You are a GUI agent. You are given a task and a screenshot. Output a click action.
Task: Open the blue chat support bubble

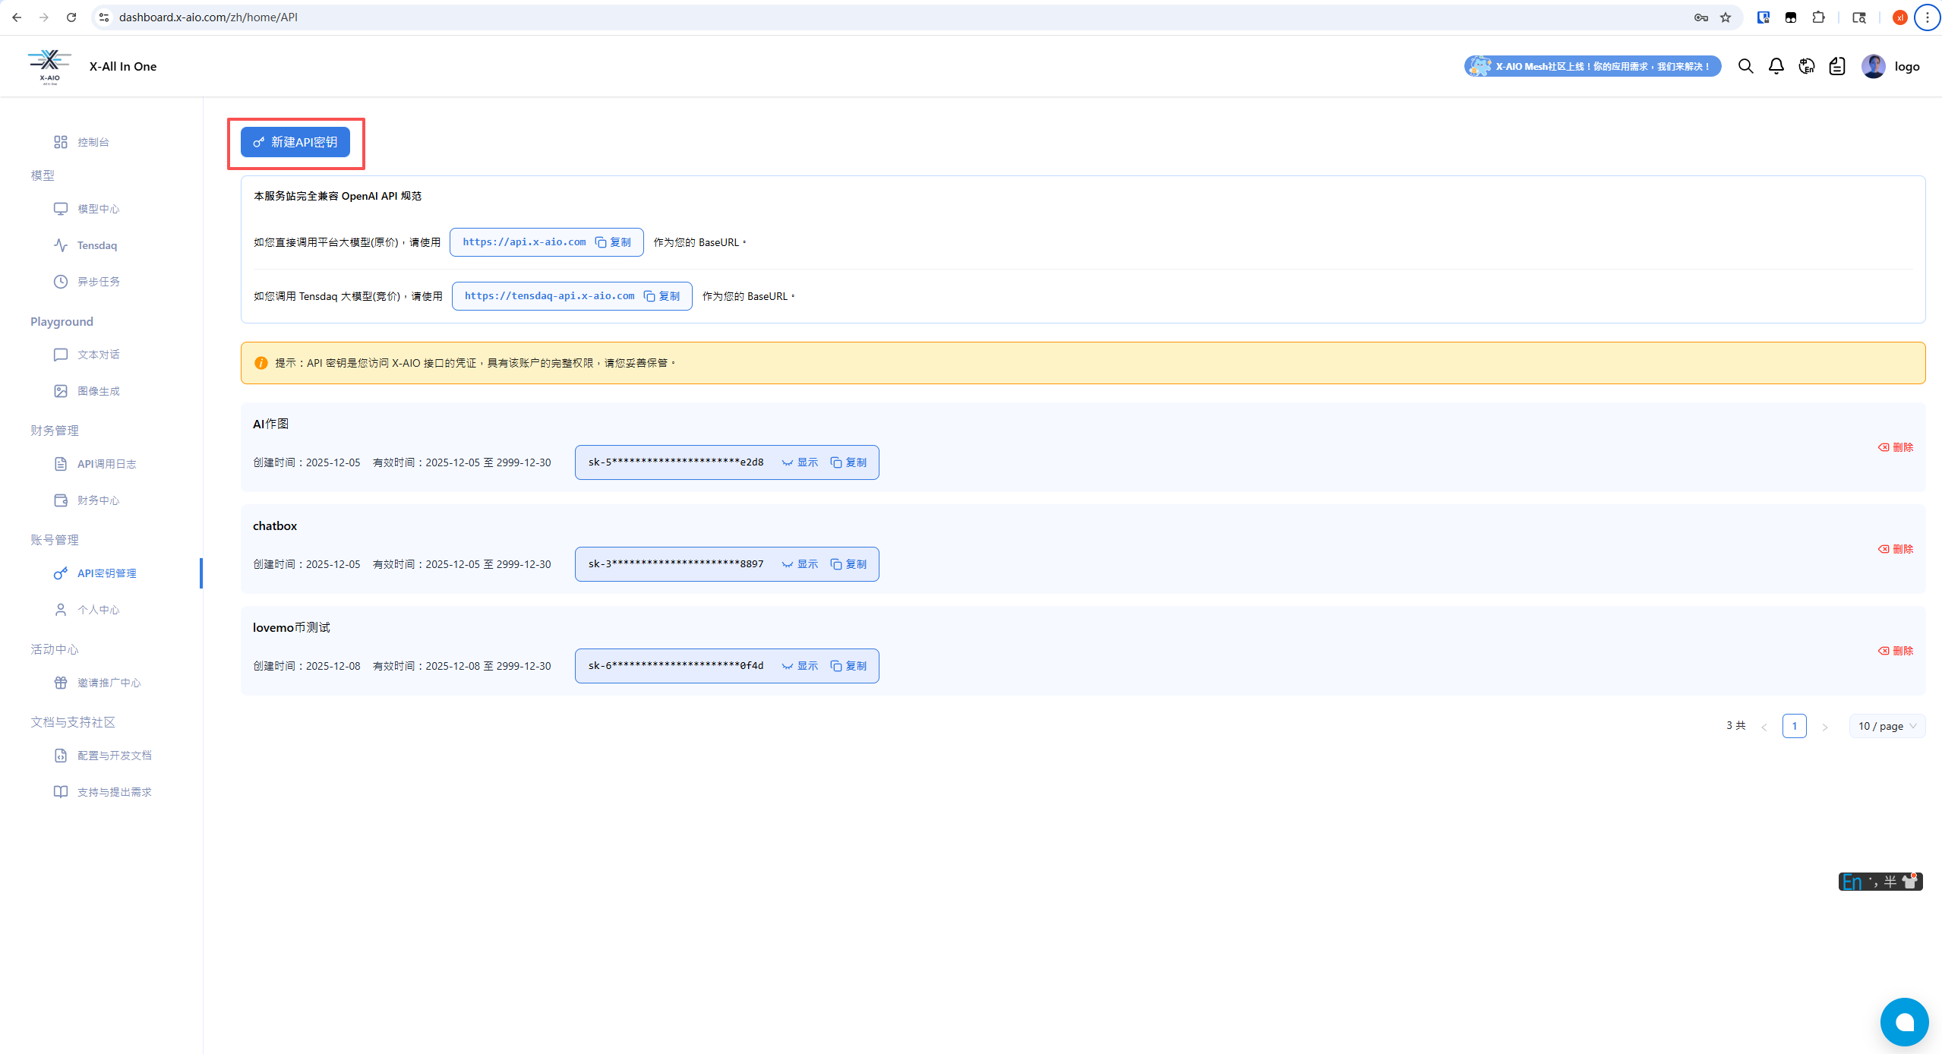click(x=1903, y=1021)
